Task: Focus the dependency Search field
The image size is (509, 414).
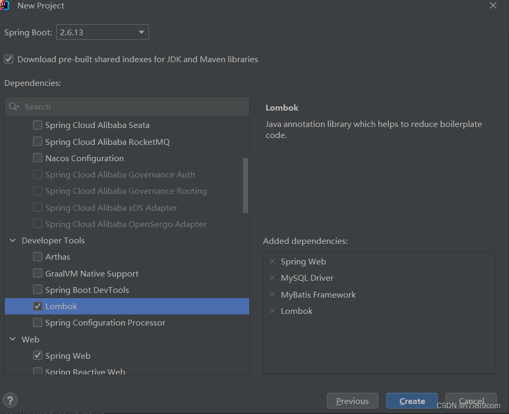Action: (x=127, y=107)
